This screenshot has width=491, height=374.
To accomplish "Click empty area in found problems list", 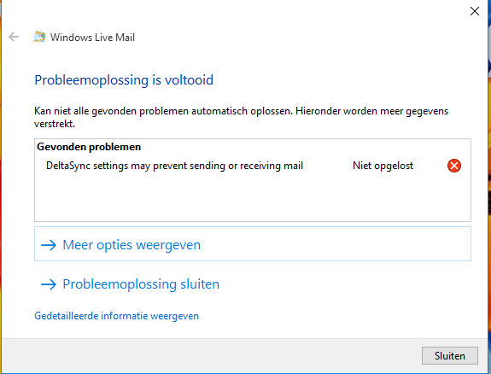I will 253,197.
